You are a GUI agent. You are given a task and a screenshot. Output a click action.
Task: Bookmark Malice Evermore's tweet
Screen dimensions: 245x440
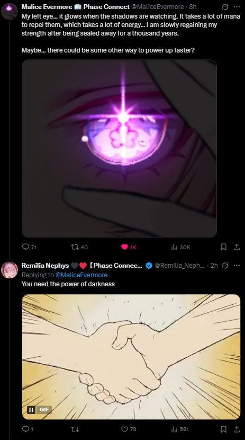click(223, 247)
